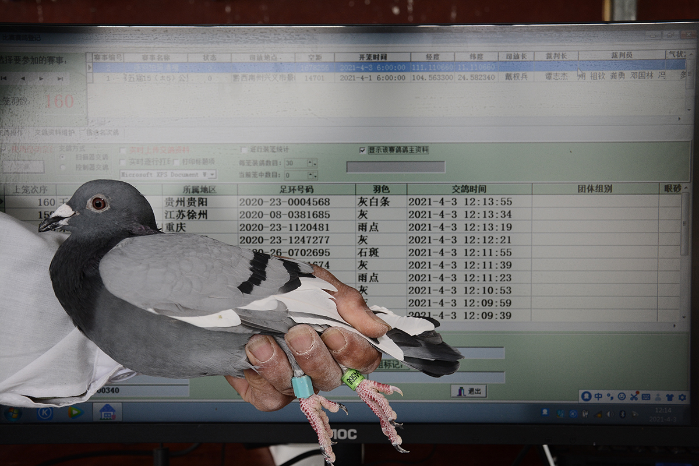Open the colorful play-arrow taskbar app
This screenshot has width=699, height=466.
pos(75,412)
